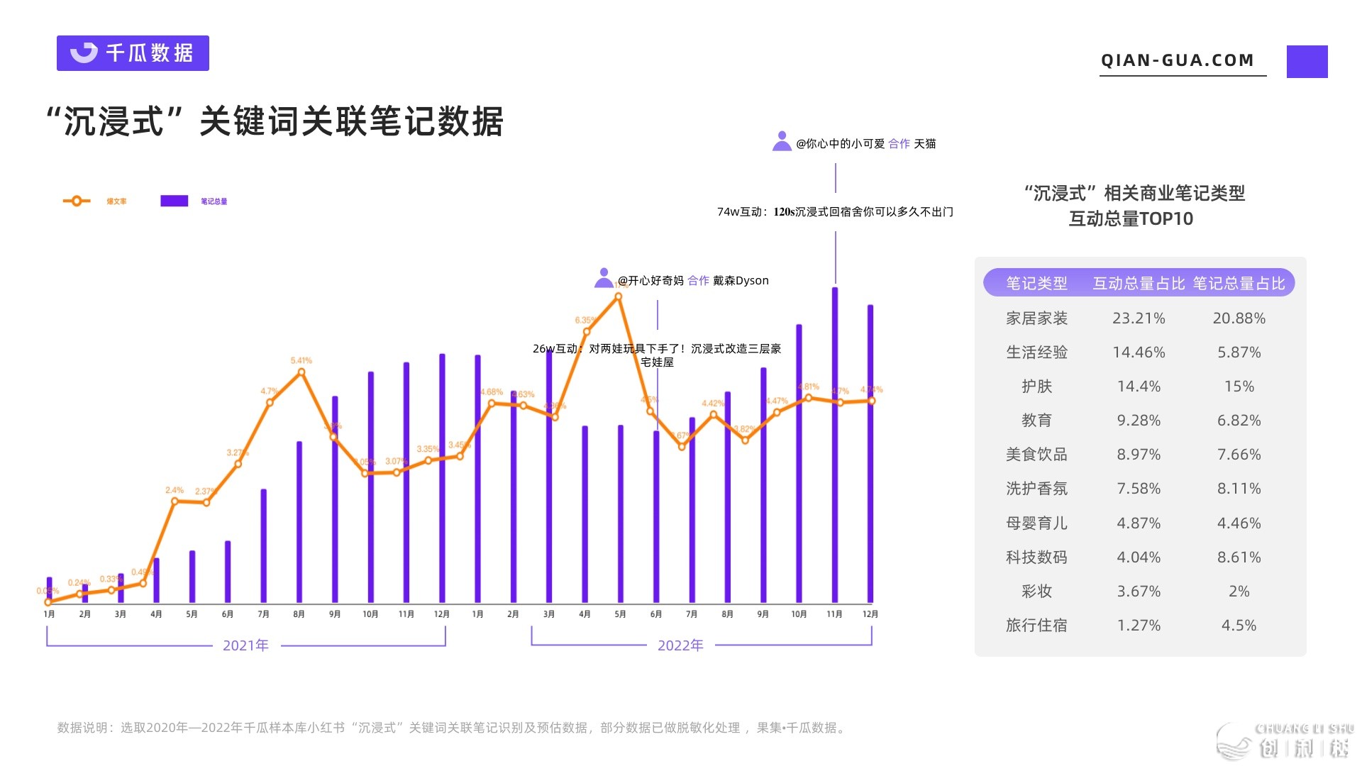Viewport: 1362px width, 766px height.
Task: Click the 1.27% table cell
Action: coord(1139,626)
